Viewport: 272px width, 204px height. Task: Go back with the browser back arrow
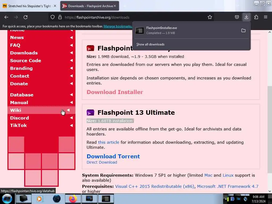[6, 17]
